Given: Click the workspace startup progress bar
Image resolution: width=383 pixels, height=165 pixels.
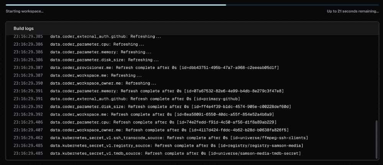Looking at the screenshot, I should pos(192,5).
